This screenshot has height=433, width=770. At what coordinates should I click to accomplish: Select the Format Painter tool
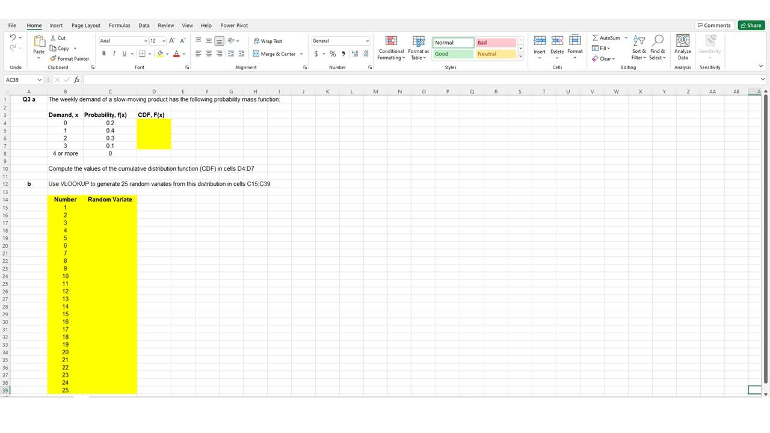(69, 58)
